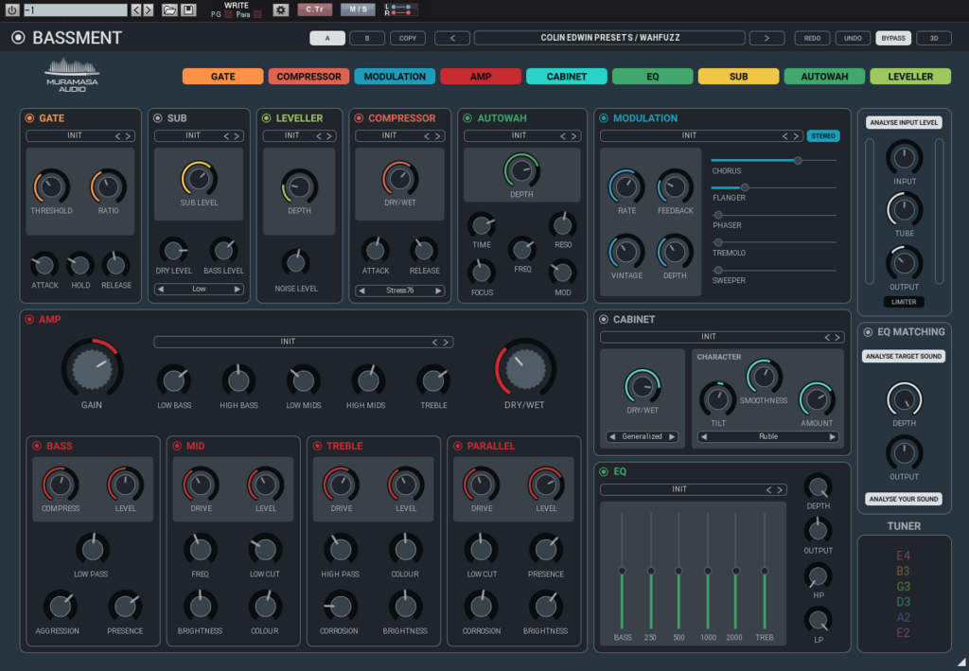This screenshot has height=671, width=969.
Task: Toggle the SUB module power button
Action: pyautogui.click(x=158, y=118)
